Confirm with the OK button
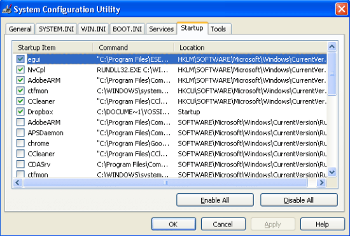The height and width of the screenshot is (236, 350). [174, 224]
